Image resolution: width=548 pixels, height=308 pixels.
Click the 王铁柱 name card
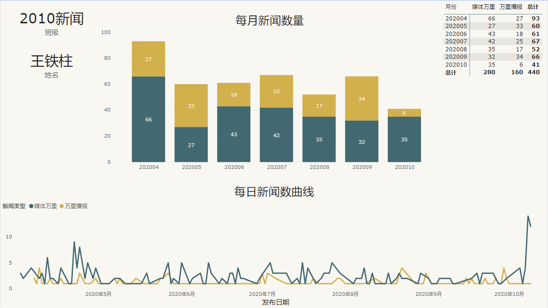[x=52, y=61]
